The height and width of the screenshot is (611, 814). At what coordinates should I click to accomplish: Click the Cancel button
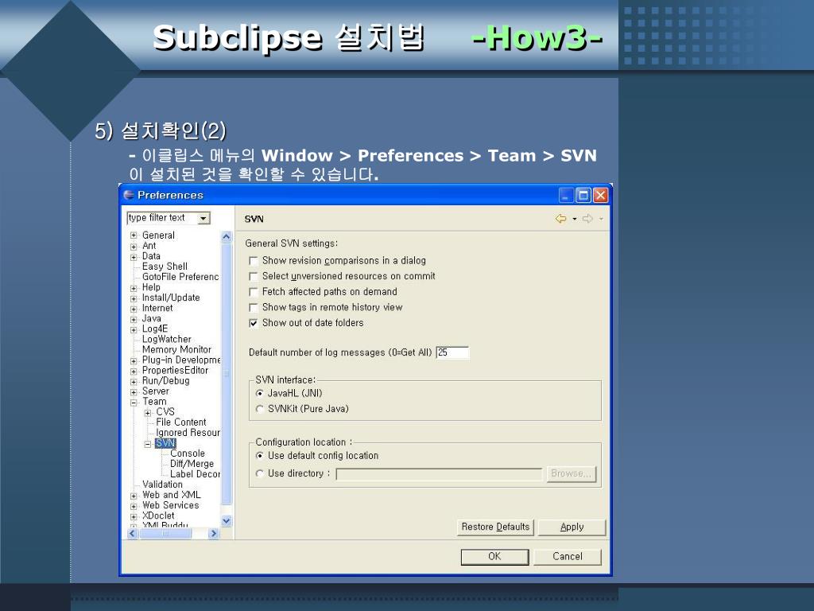(568, 556)
